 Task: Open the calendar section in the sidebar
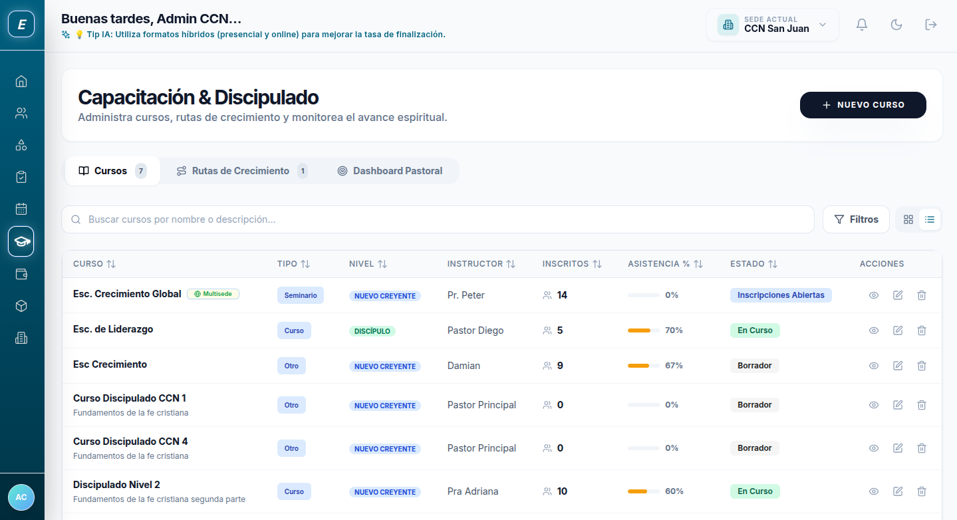[x=21, y=208]
